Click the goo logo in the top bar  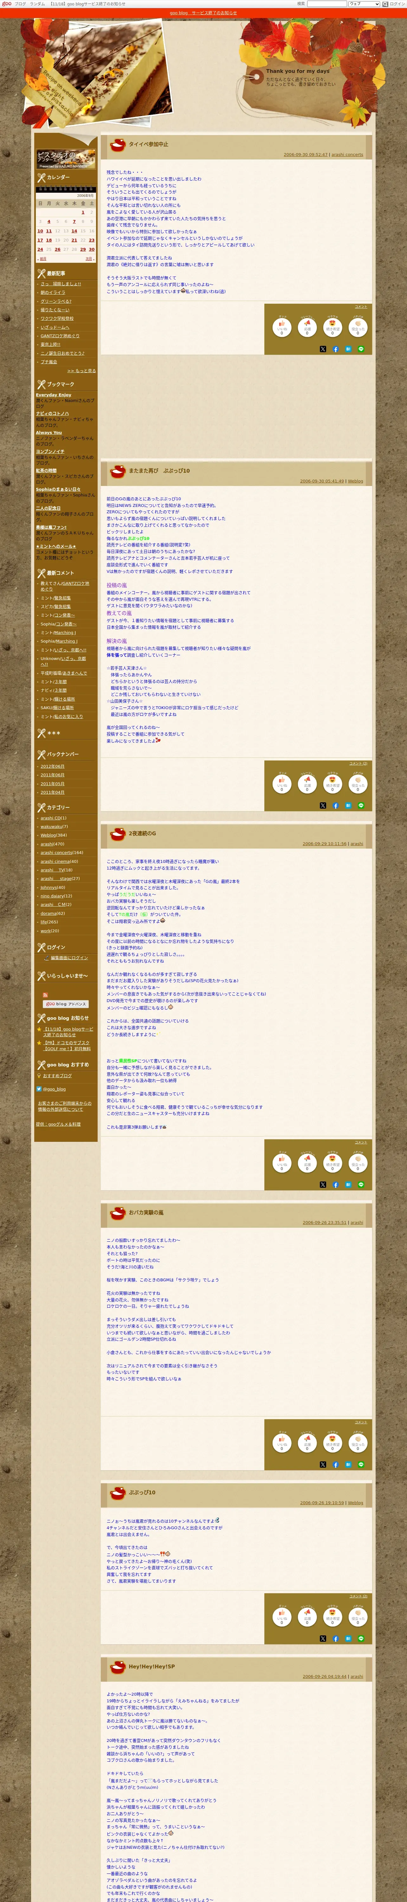click(7, 4)
